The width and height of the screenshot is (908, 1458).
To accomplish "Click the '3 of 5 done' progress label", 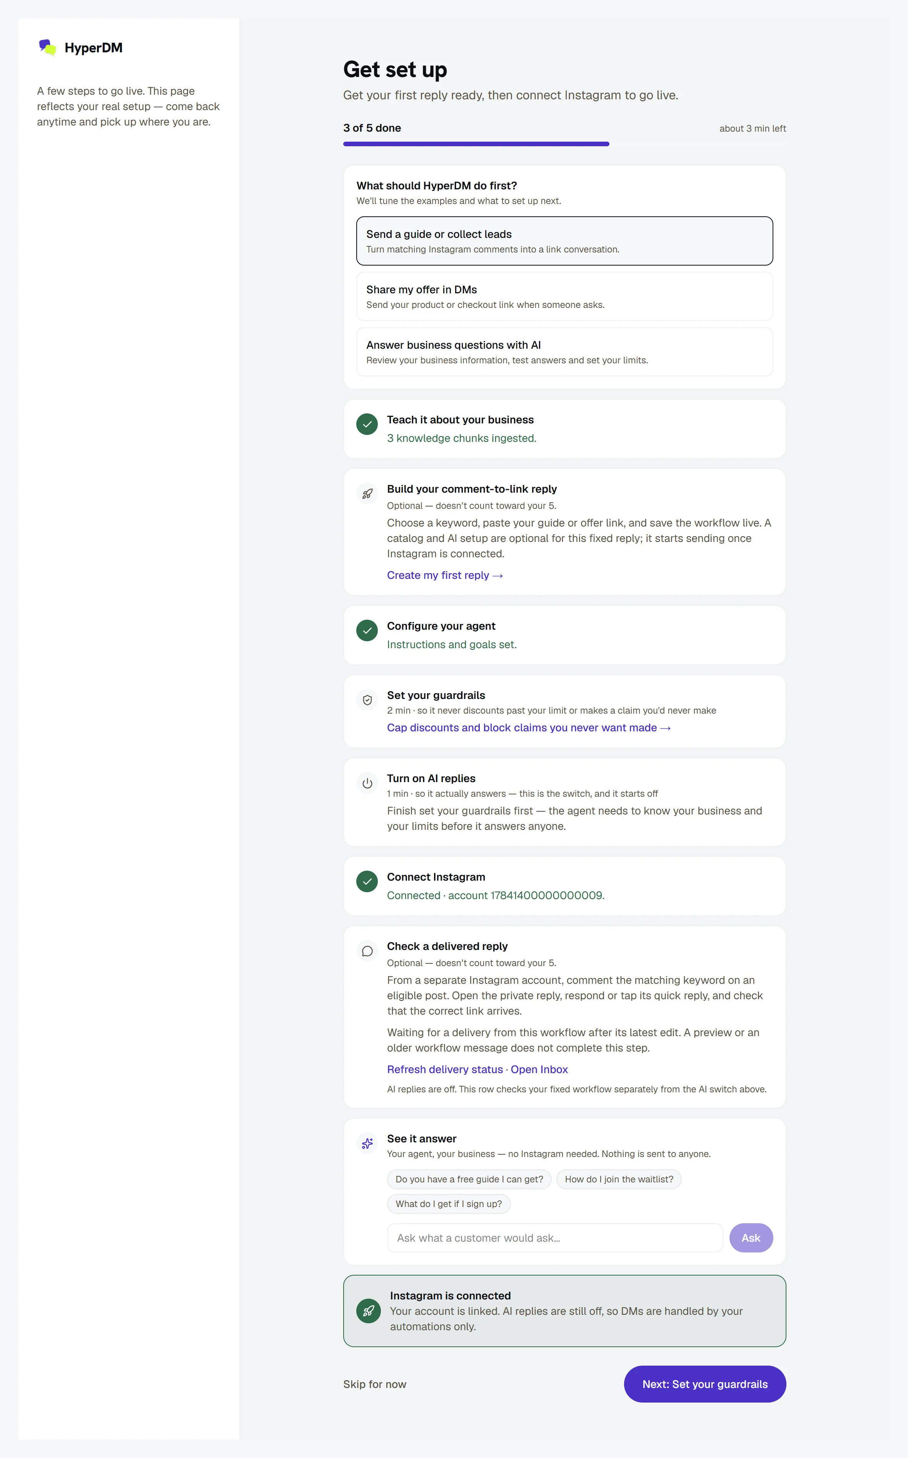I will [x=372, y=128].
